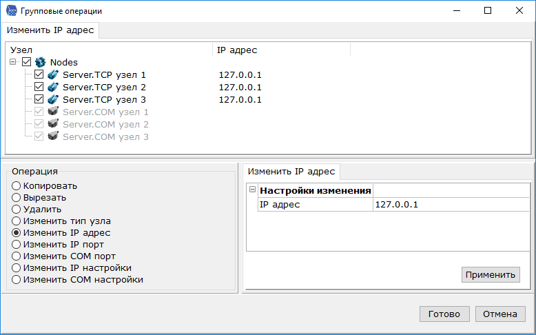Uncheck the Server.TCP узел 1 checkbox
This screenshot has height=335, width=536.
tap(39, 75)
